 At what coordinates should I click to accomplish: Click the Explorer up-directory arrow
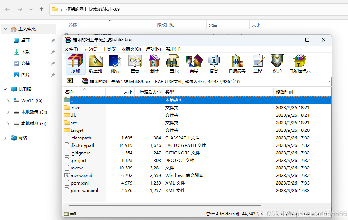point(41,9)
